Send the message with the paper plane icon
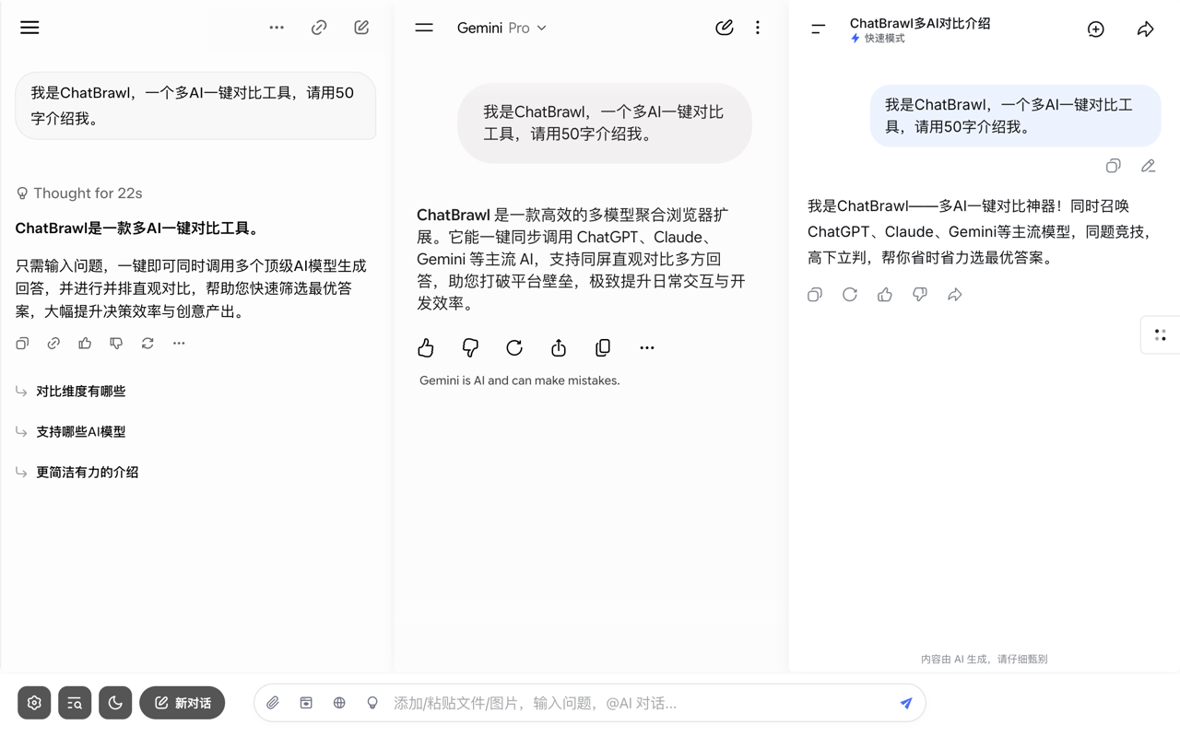The height and width of the screenshot is (737, 1180). tap(906, 703)
